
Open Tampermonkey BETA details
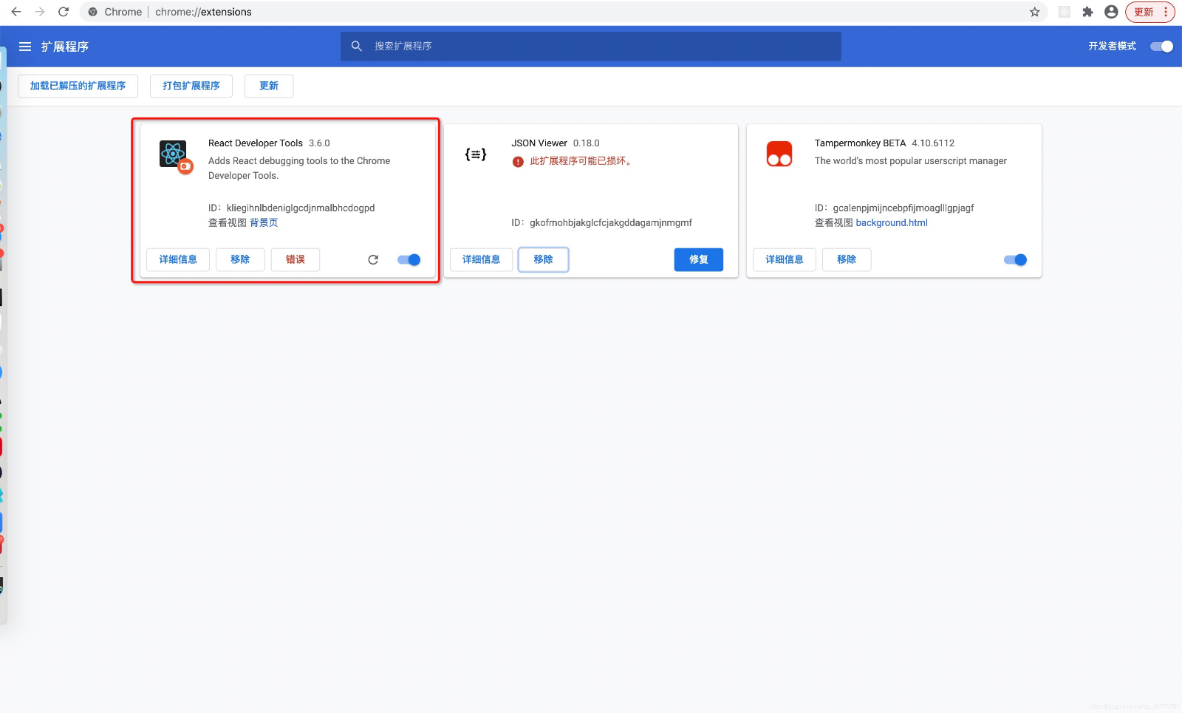[785, 259]
